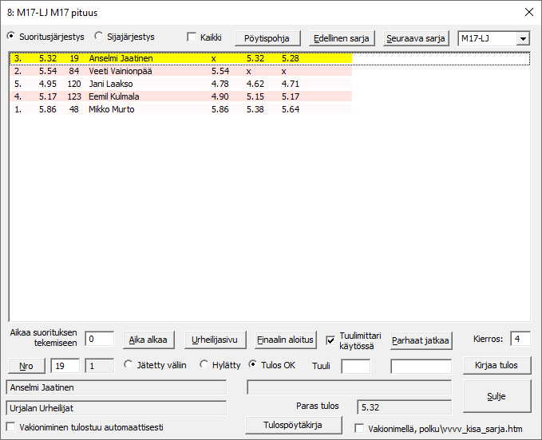Select Hylätty radio button

[x=204, y=365]
